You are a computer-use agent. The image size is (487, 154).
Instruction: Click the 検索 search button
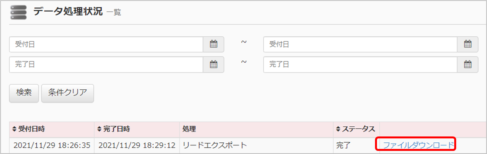pos(24,93)
